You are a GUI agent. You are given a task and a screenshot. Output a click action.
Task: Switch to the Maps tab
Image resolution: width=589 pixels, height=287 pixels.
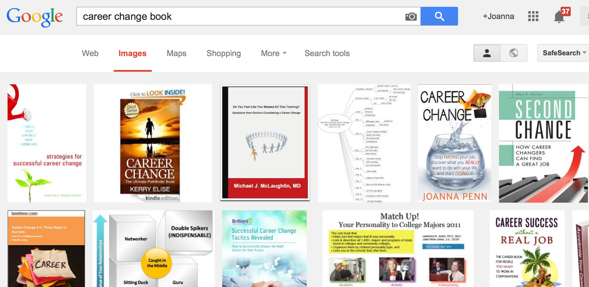tap(177, 53)
